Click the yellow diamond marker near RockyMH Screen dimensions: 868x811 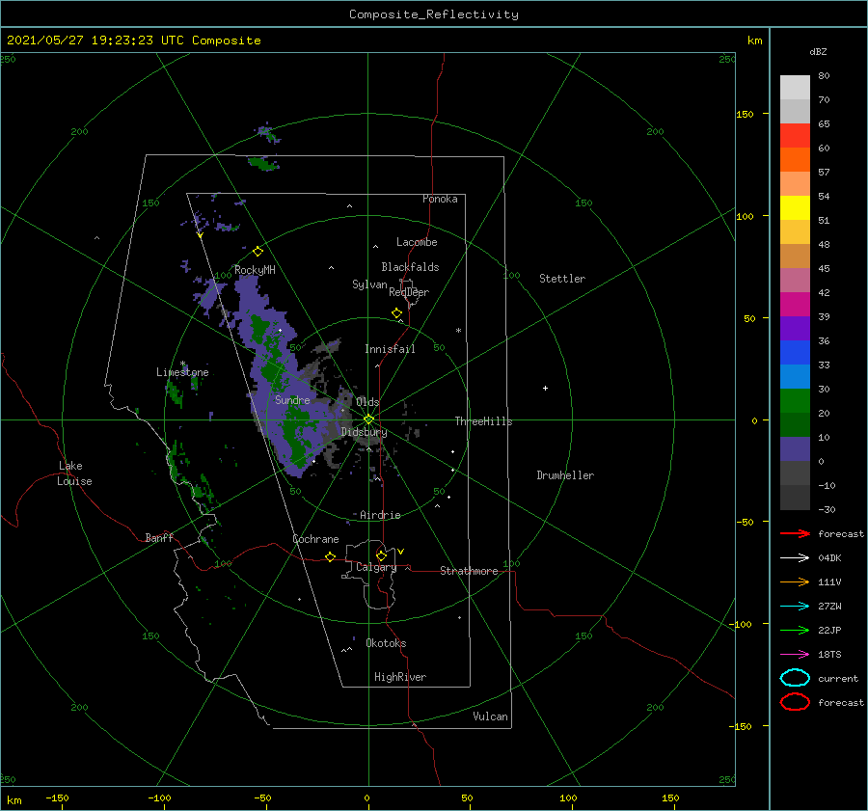(x=258, y=252)
